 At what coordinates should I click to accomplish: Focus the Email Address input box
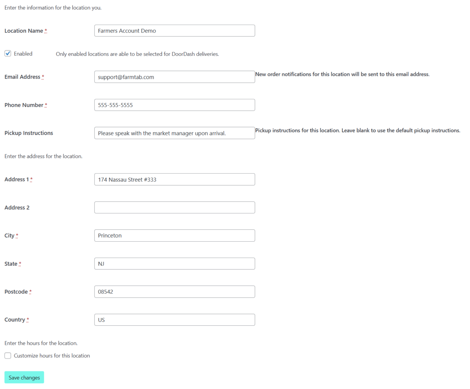point(174,77)
